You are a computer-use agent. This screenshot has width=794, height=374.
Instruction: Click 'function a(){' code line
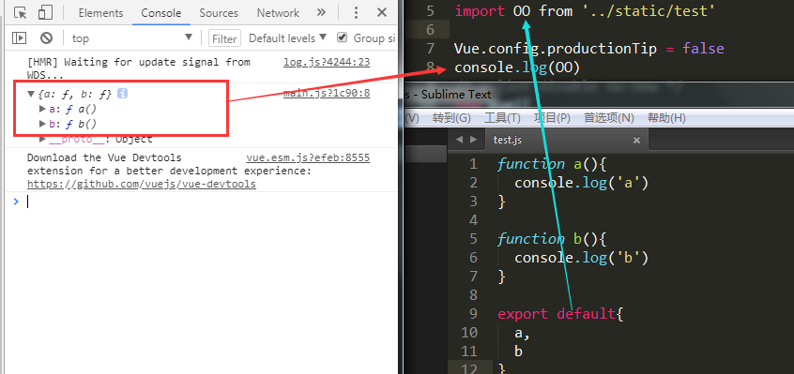(552, 164)
